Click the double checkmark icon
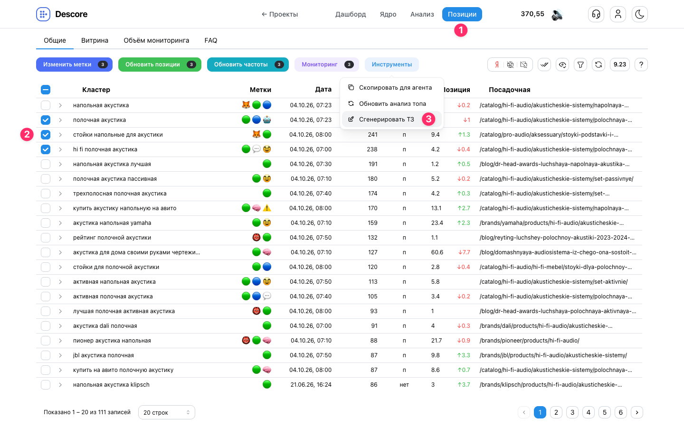Viewport: 684px width, 427px height. (x=544, y=65)
